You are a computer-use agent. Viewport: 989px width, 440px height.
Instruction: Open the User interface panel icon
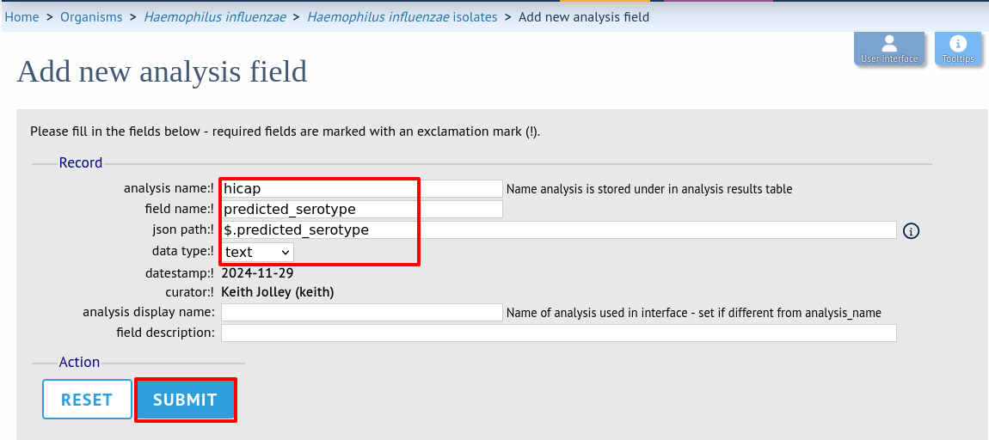[889, 48]
